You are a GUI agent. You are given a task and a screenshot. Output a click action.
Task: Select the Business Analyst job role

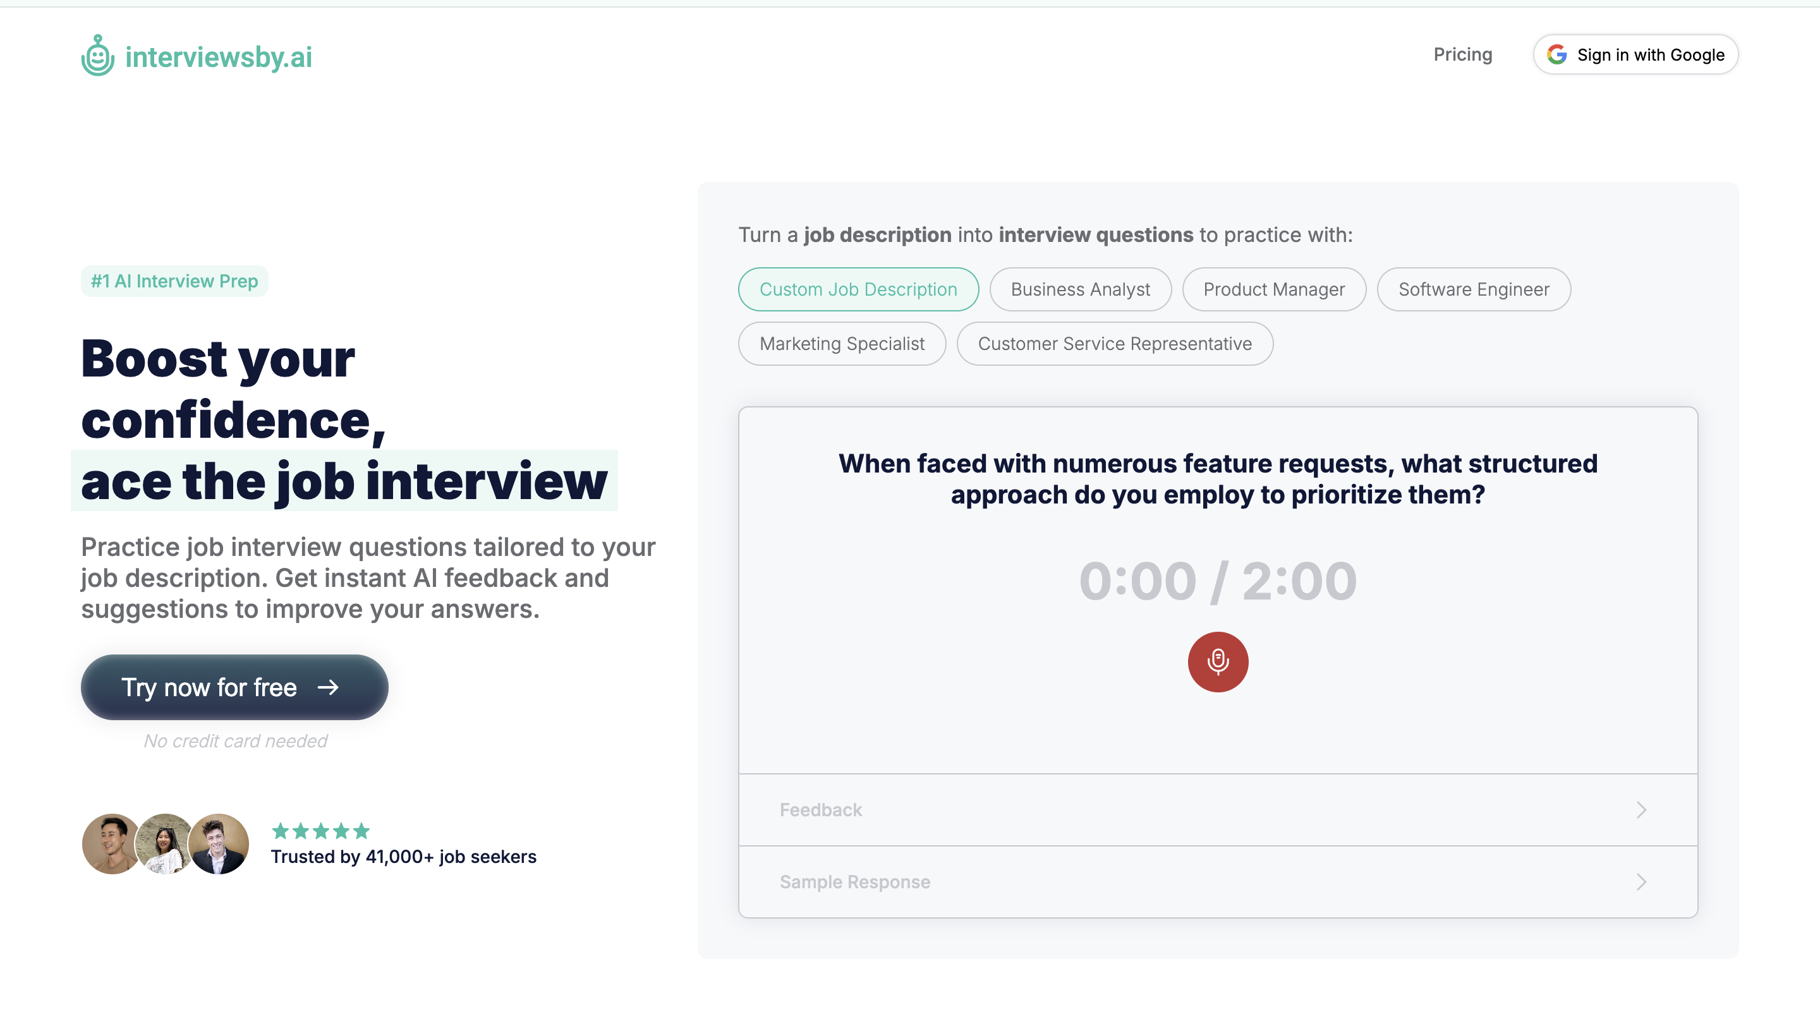coord(1080,289)
